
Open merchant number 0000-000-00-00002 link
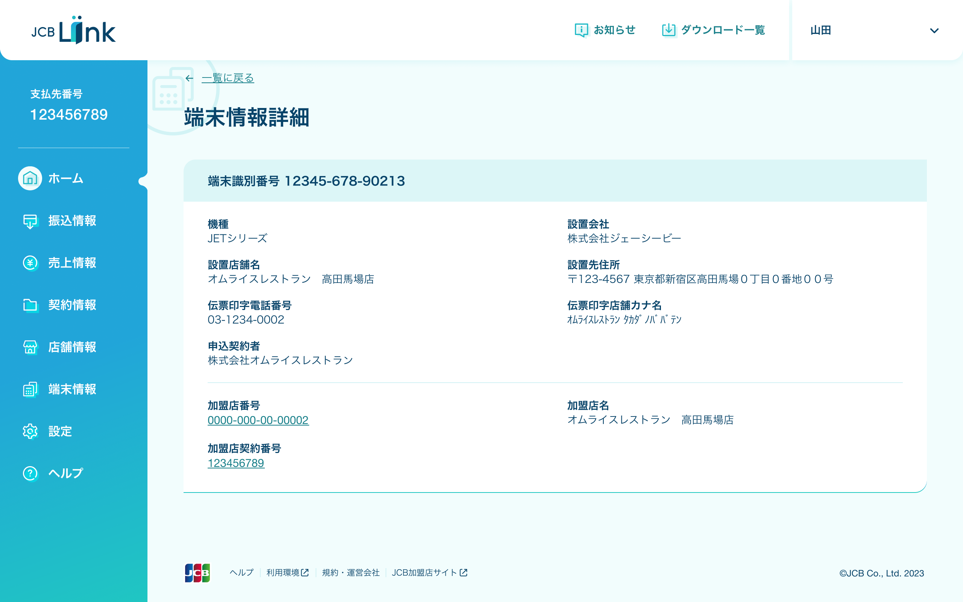tap(258, 420)
